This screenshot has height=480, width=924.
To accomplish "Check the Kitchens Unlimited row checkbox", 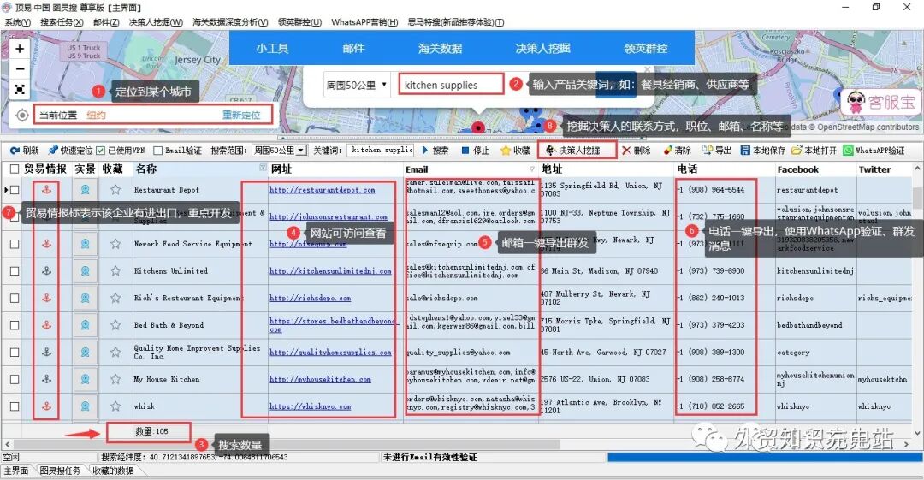I will click(15, 270).
